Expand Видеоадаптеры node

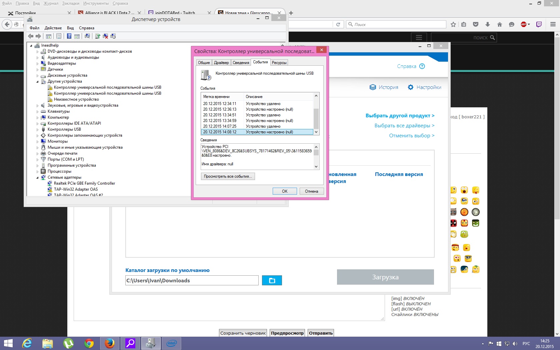click(37, 64)
